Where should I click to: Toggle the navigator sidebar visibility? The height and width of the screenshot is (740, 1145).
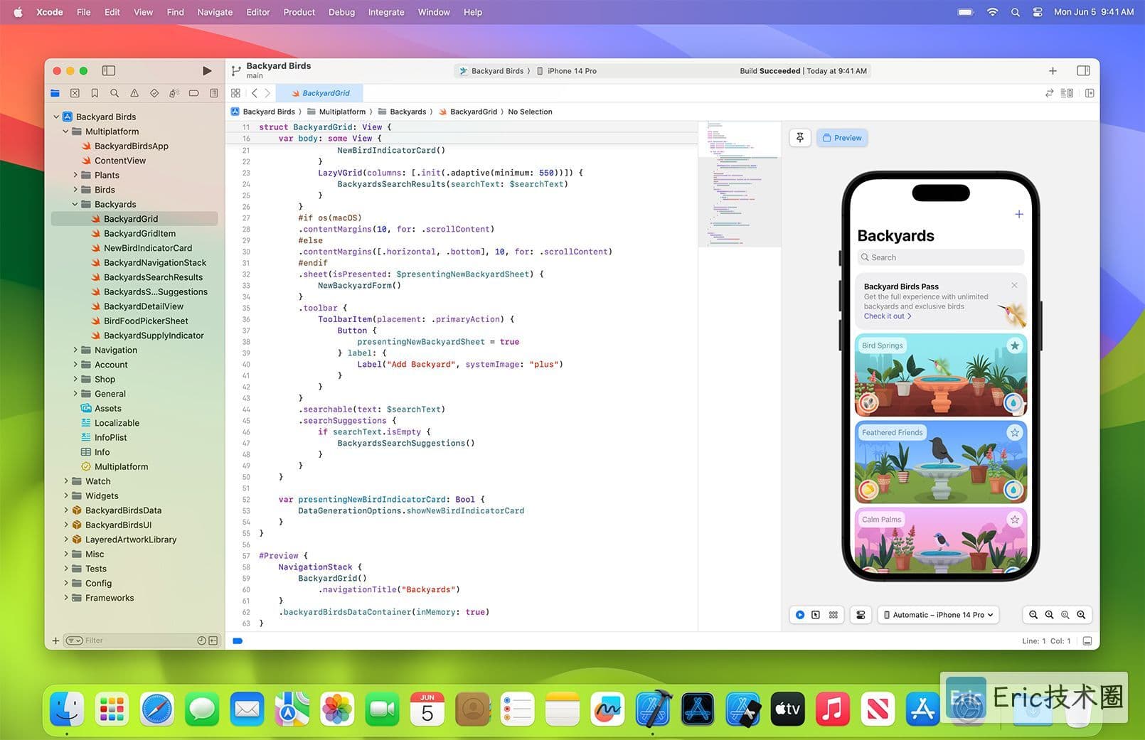coord(109,70)
